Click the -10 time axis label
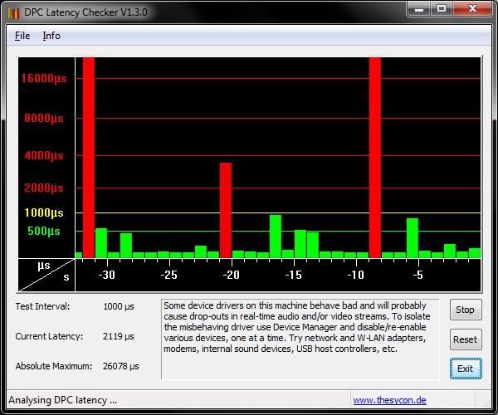This screenshot has height=415, width=498. point(356,275)
